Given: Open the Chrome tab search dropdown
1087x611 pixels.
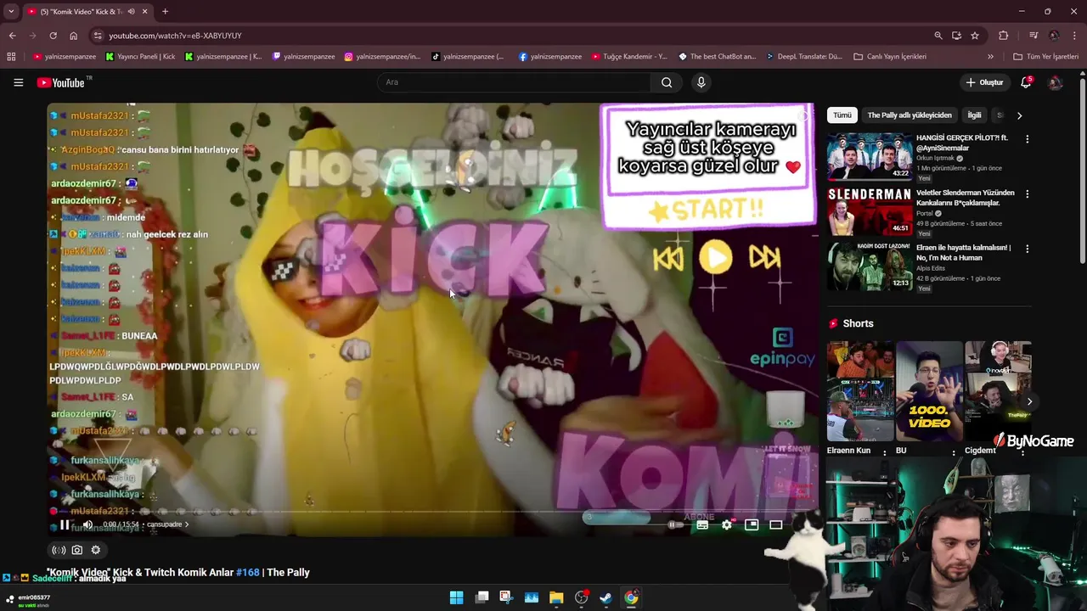Looking at the screenshot, I should click(x=11, y=12).
